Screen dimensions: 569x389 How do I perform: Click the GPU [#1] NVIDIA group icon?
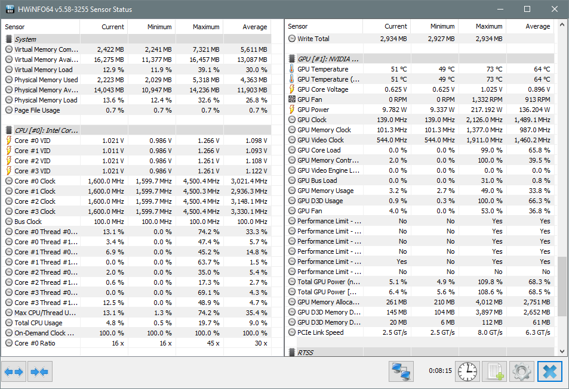pos(292,58)
